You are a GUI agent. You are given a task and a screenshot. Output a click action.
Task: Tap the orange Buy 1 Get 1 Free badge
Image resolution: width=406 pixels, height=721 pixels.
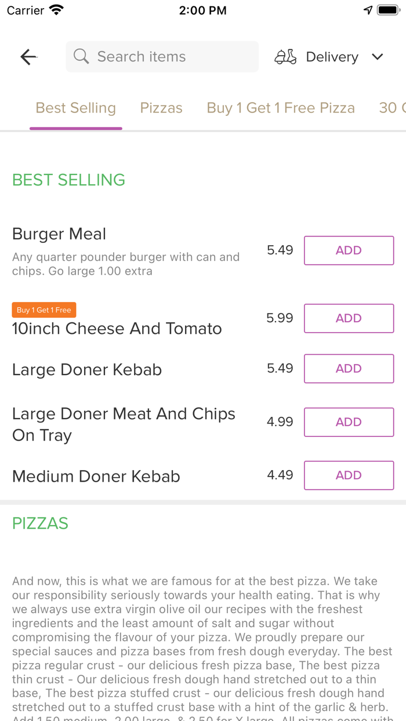click(43, 309)
